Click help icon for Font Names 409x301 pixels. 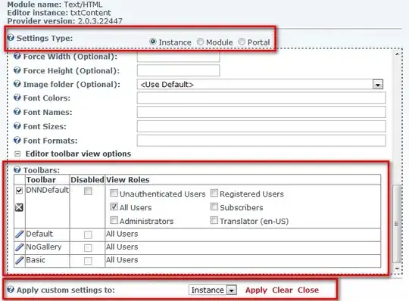(17, 112)
